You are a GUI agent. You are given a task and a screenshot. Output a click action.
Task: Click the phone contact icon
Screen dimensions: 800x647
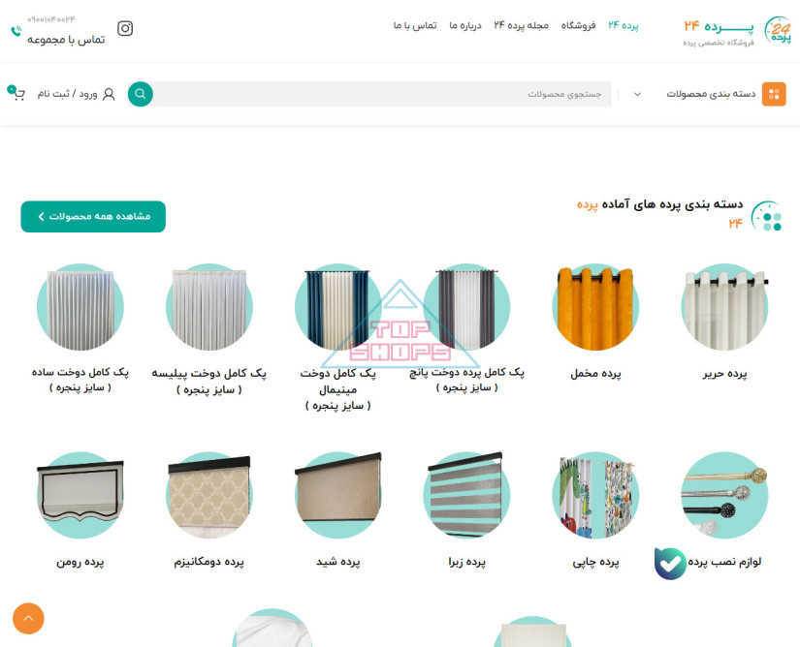coord(16,32)
